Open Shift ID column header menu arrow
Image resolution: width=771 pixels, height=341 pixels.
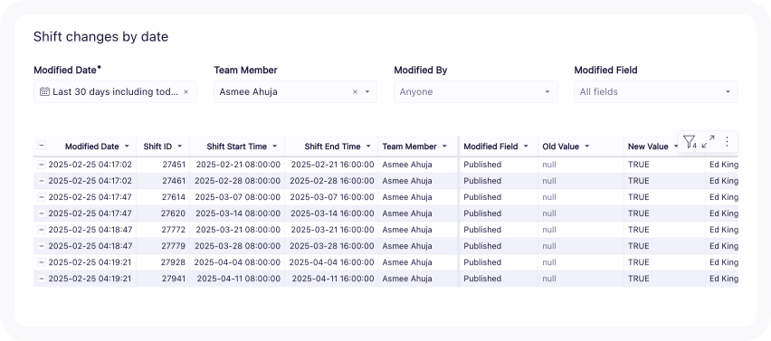click(179, 147)
